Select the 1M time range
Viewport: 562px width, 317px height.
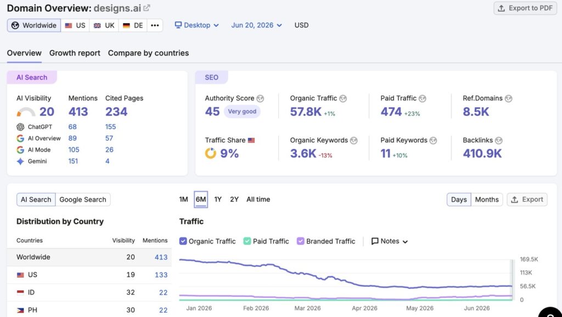pyautogui.click(x=183, y=199)
